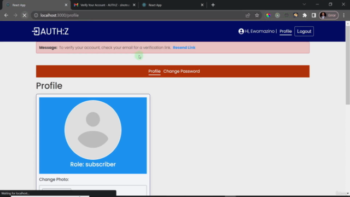Switch to the third React App tab

click(x=173, y=5)
